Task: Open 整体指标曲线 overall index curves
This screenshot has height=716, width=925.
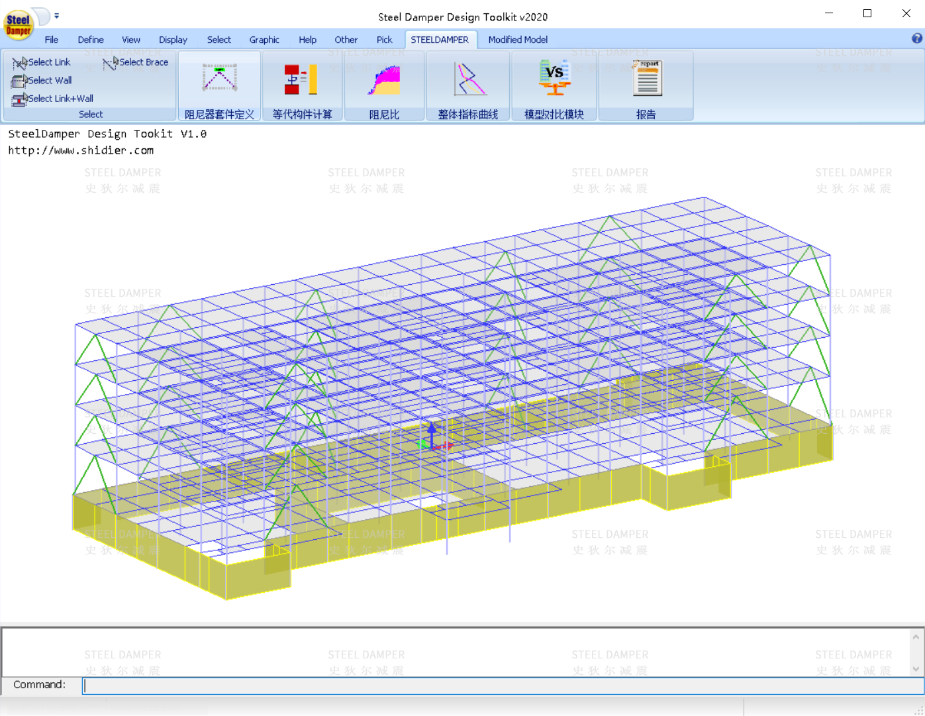Action: point(468,87)
